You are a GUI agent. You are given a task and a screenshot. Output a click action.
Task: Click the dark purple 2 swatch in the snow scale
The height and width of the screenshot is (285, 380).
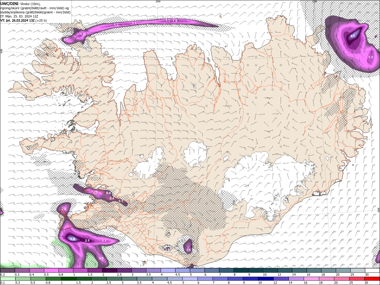(110, 270)
